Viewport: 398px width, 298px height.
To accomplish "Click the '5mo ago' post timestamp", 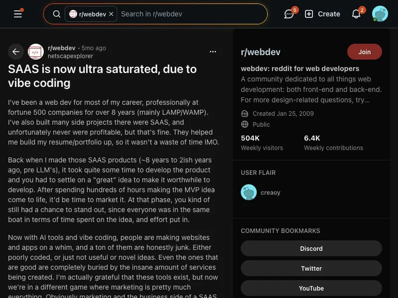I will point(94,48).
